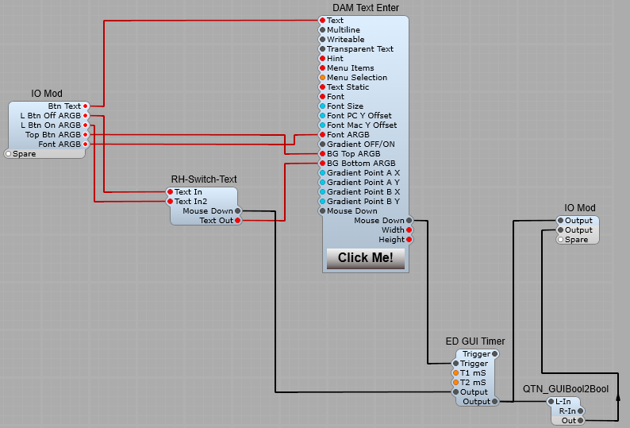Click the Spare pin on right IO Mod
This screenshot has width=630, height=428.
click(x=560, y=240)
